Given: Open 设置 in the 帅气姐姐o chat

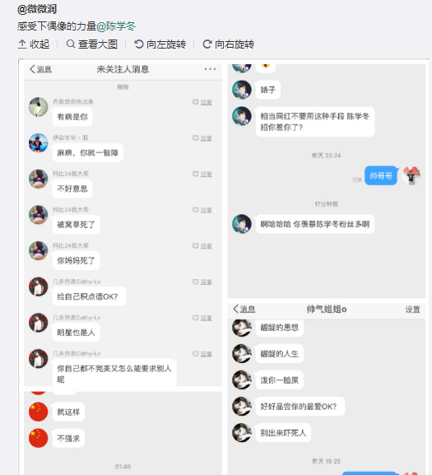Looking at the screenshot, I should [412, 310].
